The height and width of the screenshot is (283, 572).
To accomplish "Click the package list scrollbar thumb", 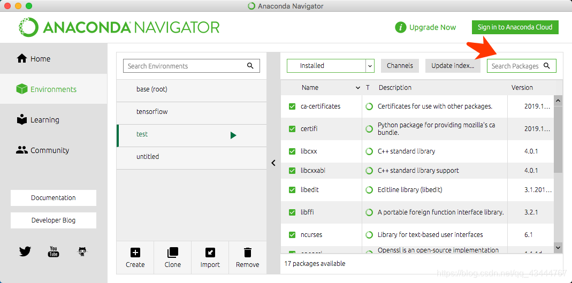I will (558, 139).
